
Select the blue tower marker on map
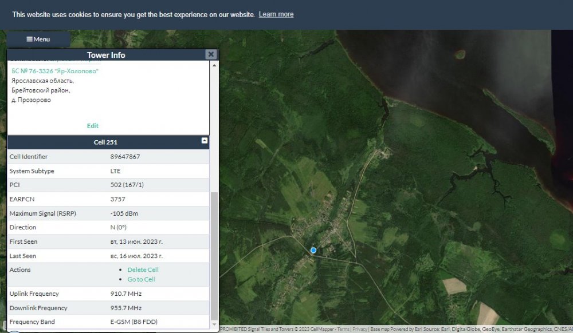pos(313,250)
